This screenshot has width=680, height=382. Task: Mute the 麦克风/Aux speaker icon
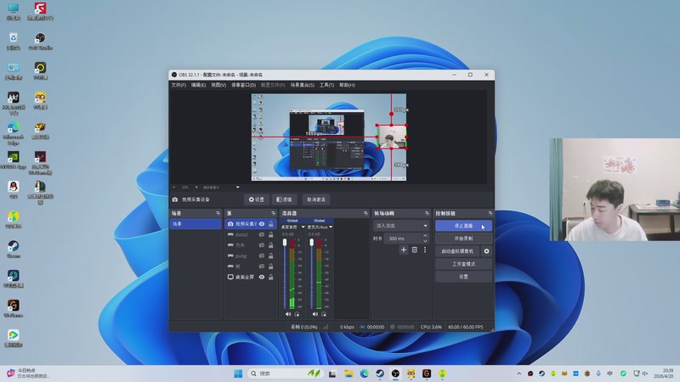tap(315, 314)
